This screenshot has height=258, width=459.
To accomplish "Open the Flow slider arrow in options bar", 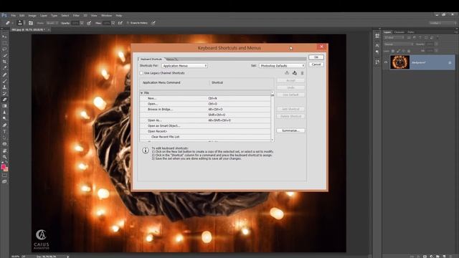I will tap(113, 23).
